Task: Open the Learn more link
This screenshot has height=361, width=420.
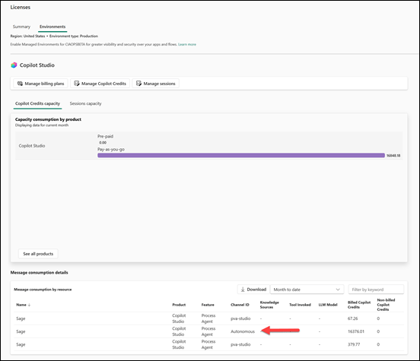Action: (187, 44)
